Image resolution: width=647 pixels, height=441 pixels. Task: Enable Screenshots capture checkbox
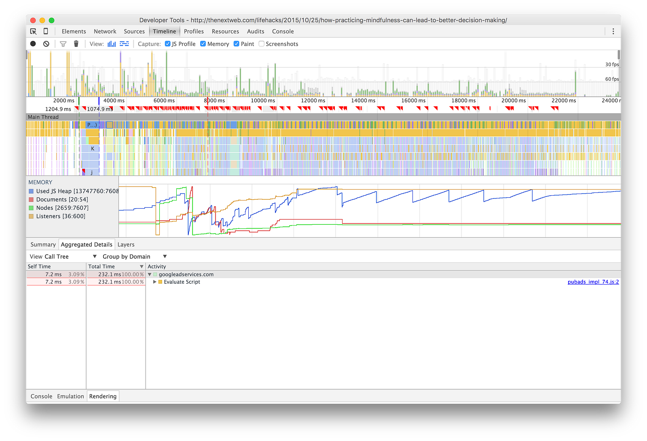point(262,44)
